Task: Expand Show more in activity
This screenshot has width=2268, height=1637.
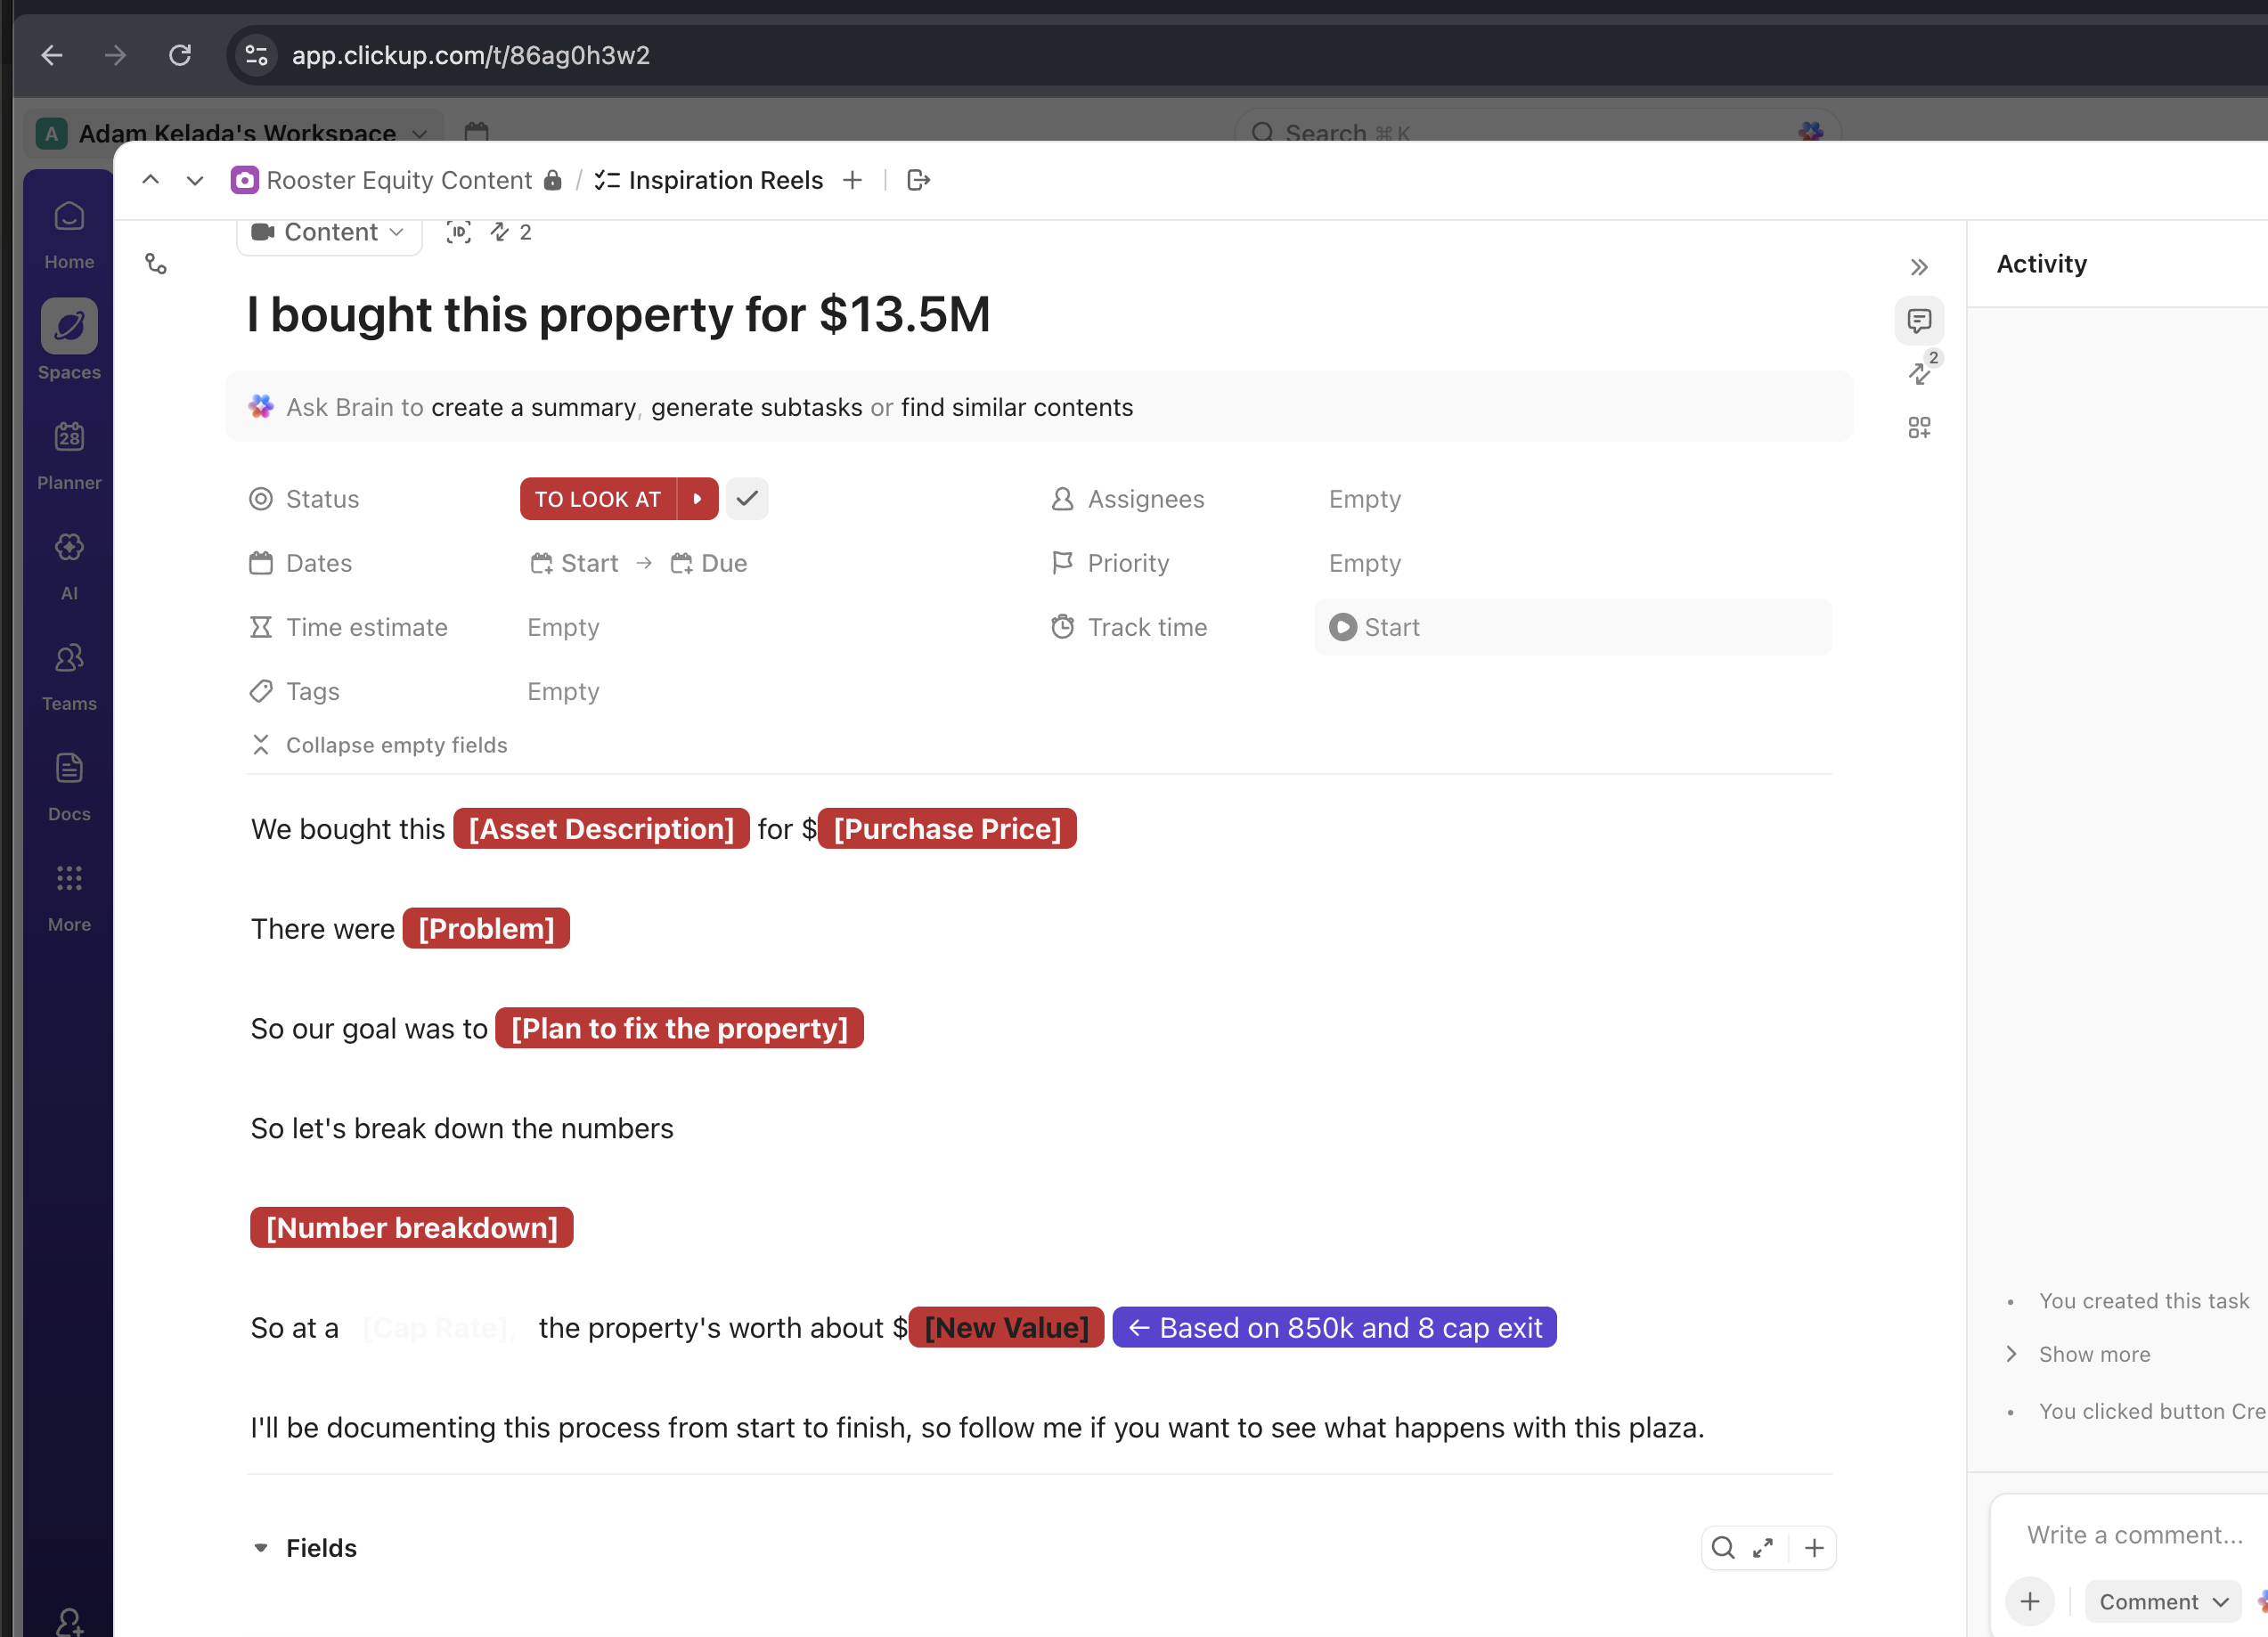Action: tap(2093, 1354)
